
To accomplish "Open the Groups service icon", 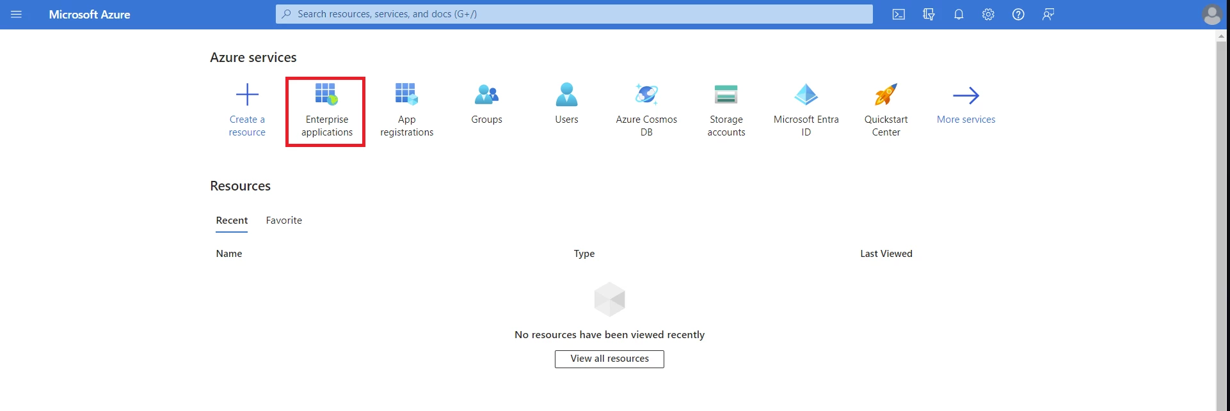I will point(486,95).
